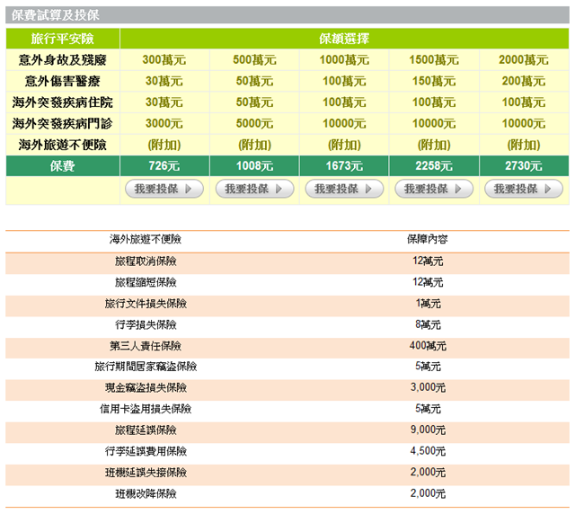Screen dimensions: 575x514
Task: Click the 5000元 outpatient amount
Action: tap(254, 124)
